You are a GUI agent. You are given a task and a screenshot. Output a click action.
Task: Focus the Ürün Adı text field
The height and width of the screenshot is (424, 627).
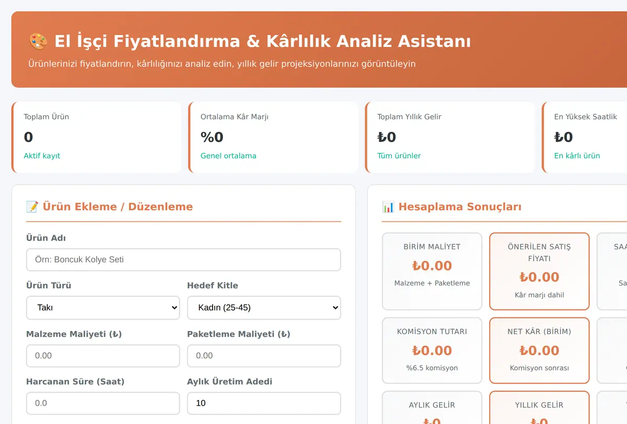click(x=183, y=259)
